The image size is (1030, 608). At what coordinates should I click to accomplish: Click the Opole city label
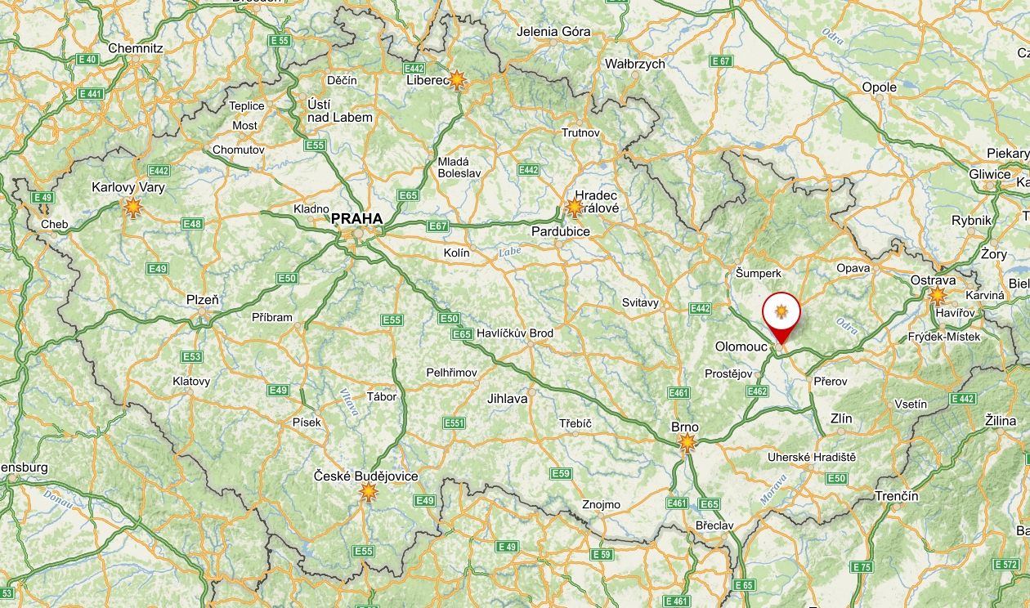pyautogui.click(x=880, y=87)
